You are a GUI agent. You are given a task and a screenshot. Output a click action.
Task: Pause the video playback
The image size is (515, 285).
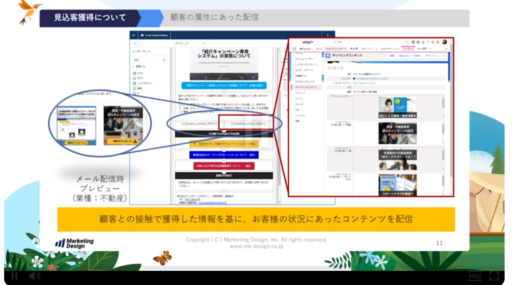(x=14, y=276)
